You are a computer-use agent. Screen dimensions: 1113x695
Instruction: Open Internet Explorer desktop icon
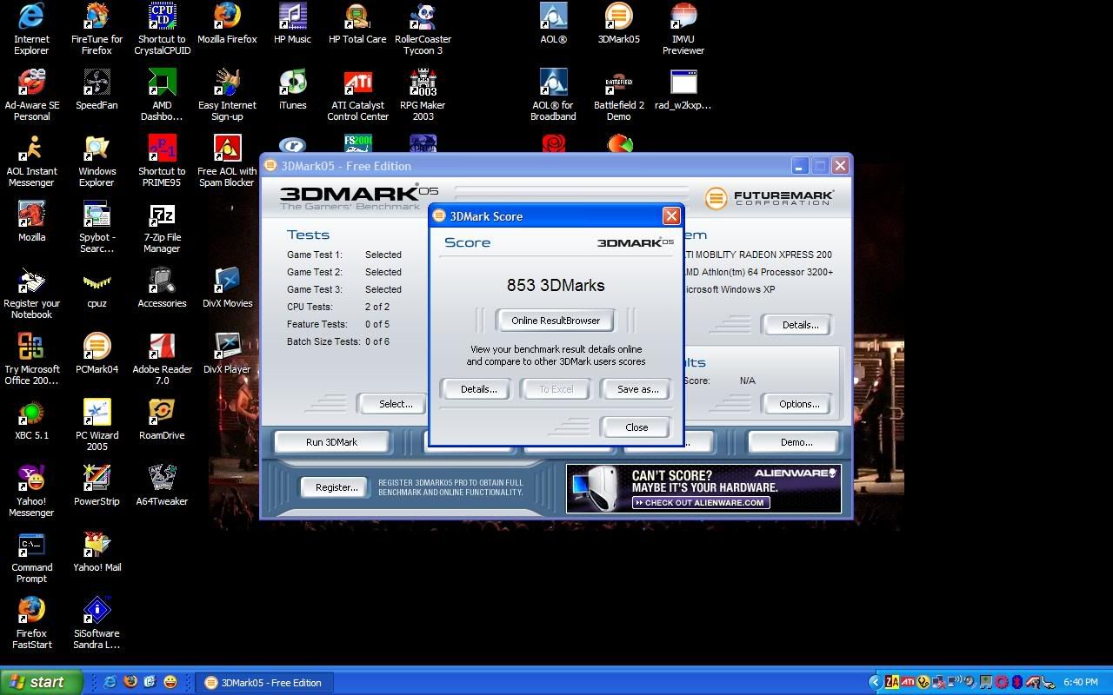tap(31, 29)
